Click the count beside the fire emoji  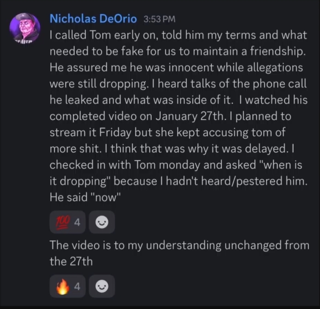77,286
